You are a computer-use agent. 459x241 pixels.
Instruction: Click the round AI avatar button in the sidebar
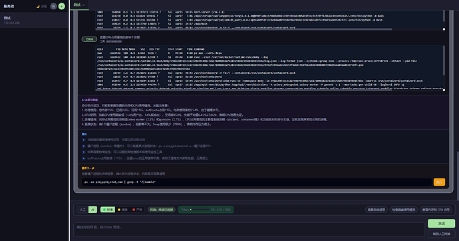coord(53,6)
